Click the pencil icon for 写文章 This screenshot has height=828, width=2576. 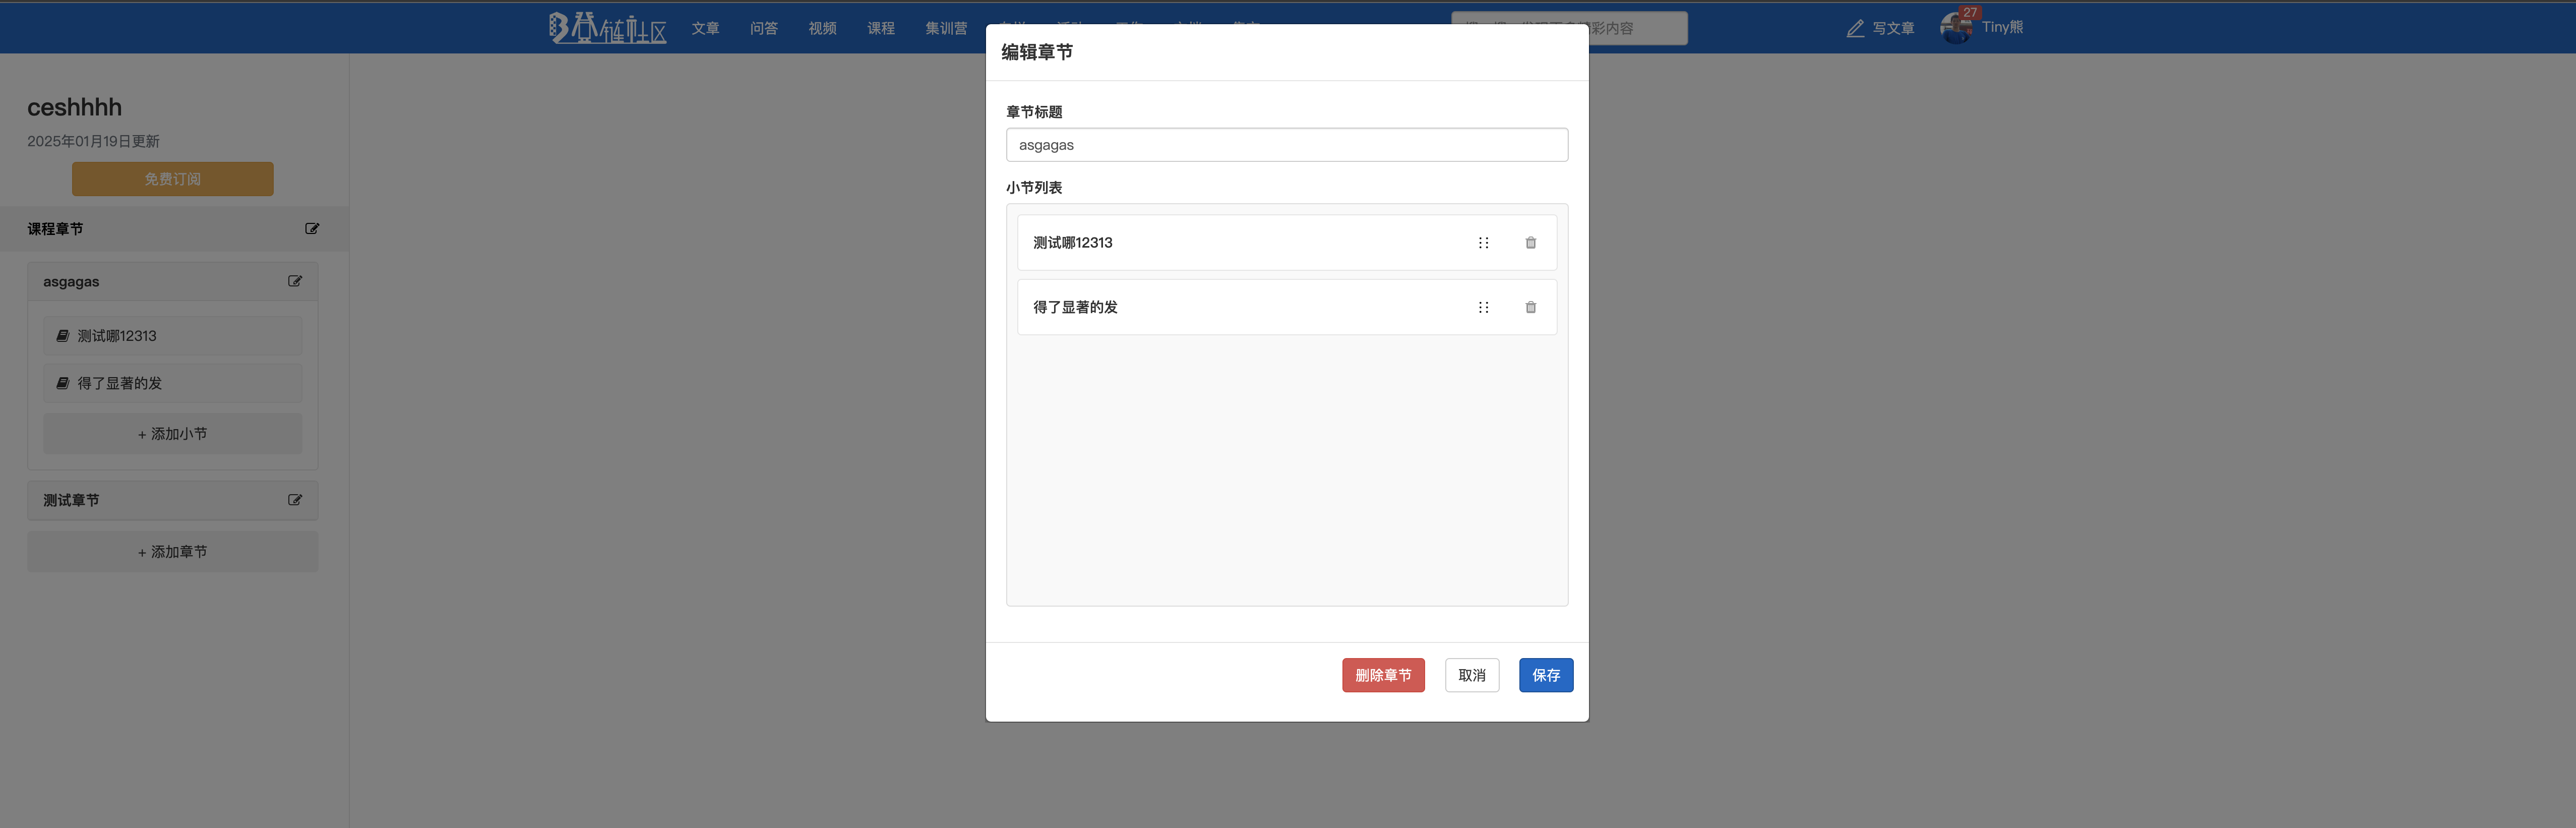1855,29
